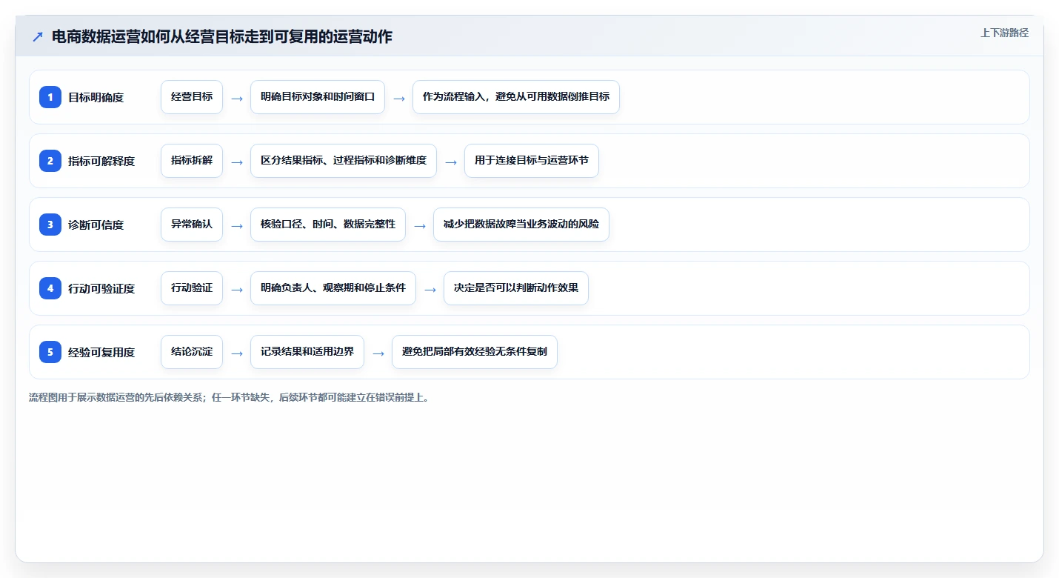Viewport: 1059px width, 578px height.
Task: Click the 决定是否可以判断动作效果 node
Action: pyautogui.click(x=516, y=288)
